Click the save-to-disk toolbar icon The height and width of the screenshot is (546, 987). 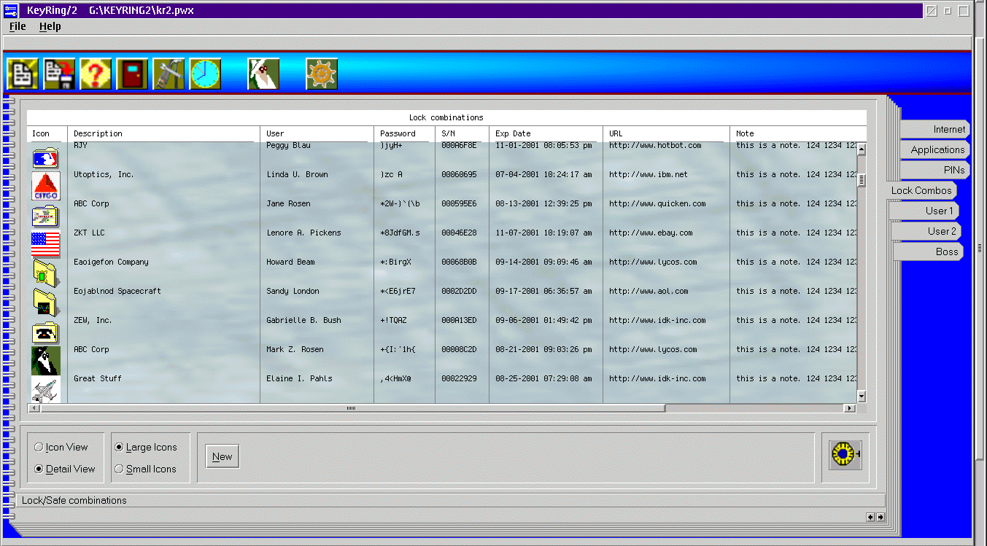(59, 74)
